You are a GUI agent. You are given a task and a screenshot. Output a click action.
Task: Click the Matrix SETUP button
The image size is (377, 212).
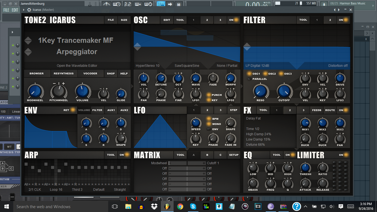pyautogui.click(x=234, y=155)
